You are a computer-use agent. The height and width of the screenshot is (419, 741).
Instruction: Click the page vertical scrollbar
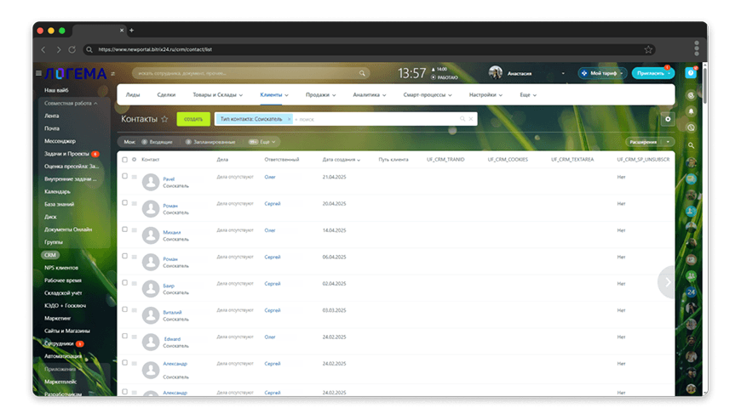pos(704,85)
